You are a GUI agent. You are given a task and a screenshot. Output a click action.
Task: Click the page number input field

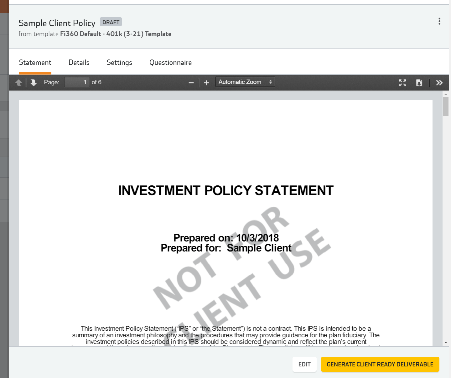pos(77,82)
